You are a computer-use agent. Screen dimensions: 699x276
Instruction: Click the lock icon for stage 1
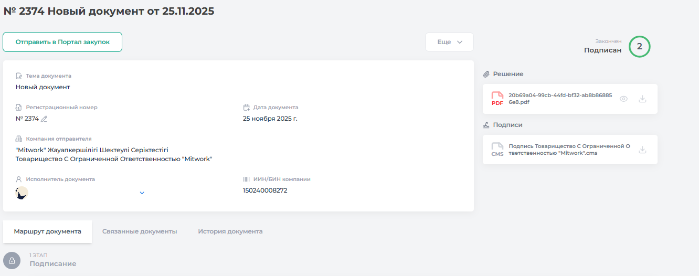tap(12, 260)
